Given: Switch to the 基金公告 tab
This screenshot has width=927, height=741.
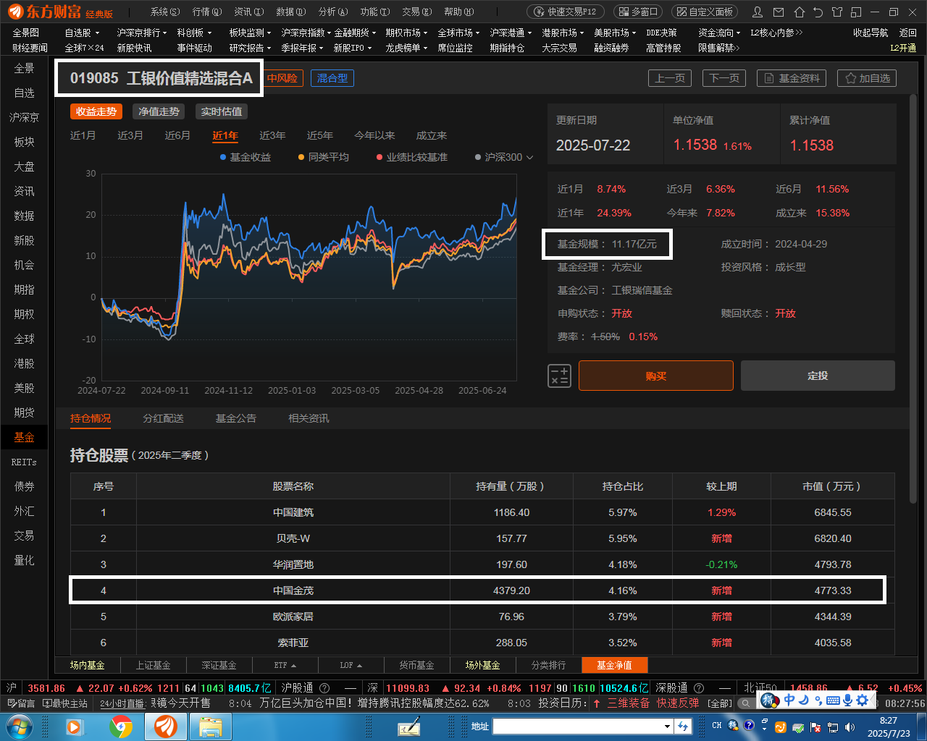Looking at the screenshot, I should click(235, 418).
